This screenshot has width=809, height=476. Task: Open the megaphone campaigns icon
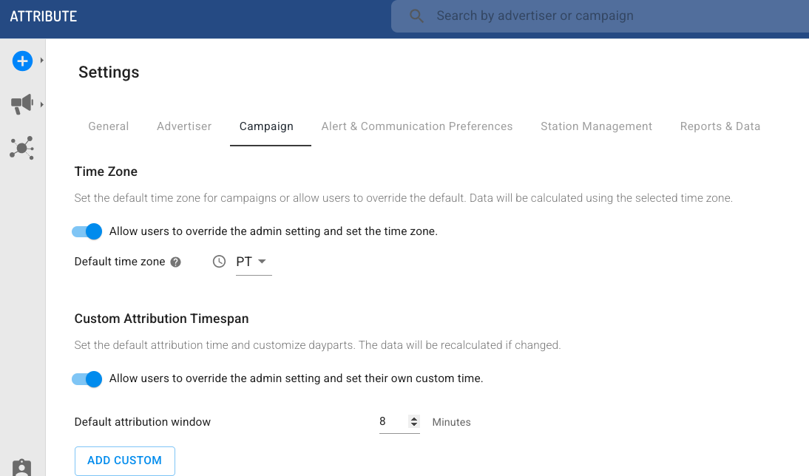pos(22,104)
